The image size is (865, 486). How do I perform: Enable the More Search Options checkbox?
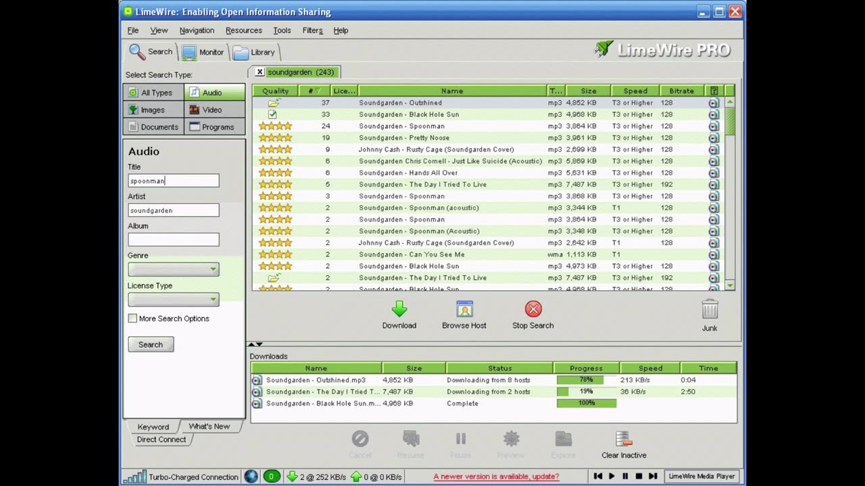pyautogui.click(x=132, y=319)
